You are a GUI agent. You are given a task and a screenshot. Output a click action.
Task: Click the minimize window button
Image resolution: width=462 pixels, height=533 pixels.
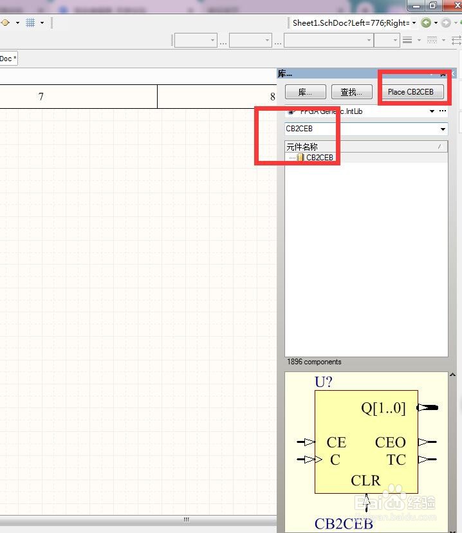click(x=416, y=5)
